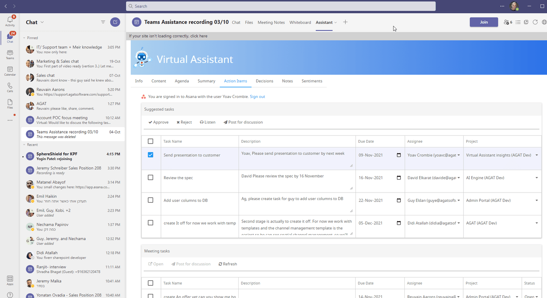This screenshot has height=298, width=547.
Task: Open tab in browser globe icon
Action: (544, 22)
